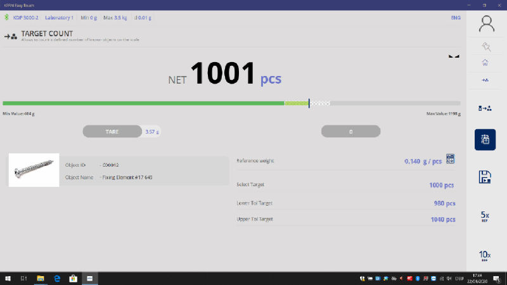Click the Bluetooth connection status icon
Viewport: 507px width, 285px height.
6,18
